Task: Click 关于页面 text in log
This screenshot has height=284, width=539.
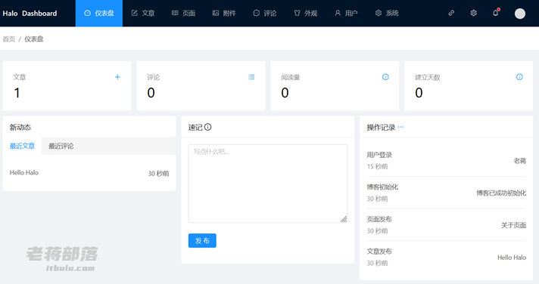Action: click(x=513, y=225)
